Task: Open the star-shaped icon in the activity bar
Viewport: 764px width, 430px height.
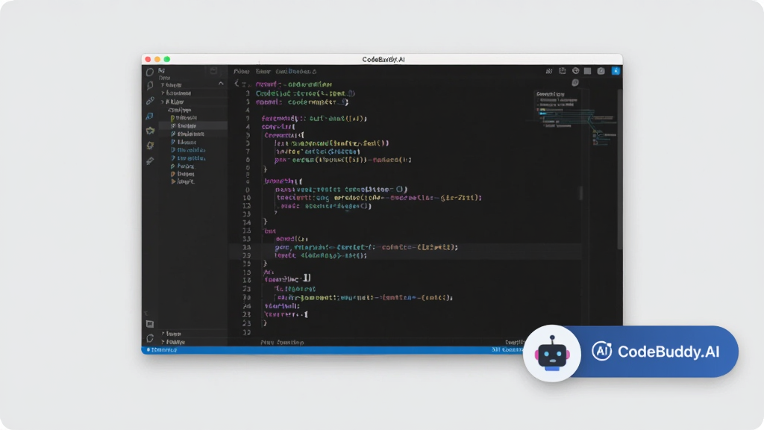Action: 150,131
